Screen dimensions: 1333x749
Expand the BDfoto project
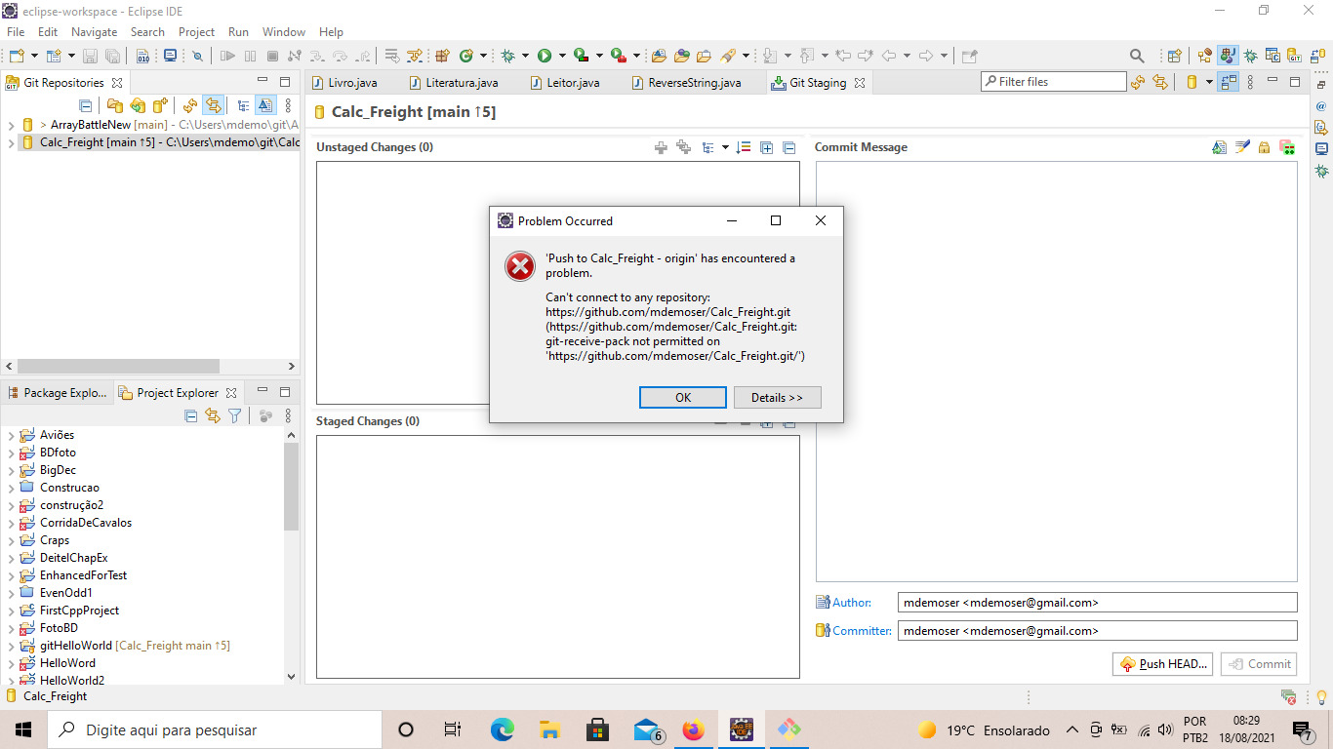pos(11,453)
